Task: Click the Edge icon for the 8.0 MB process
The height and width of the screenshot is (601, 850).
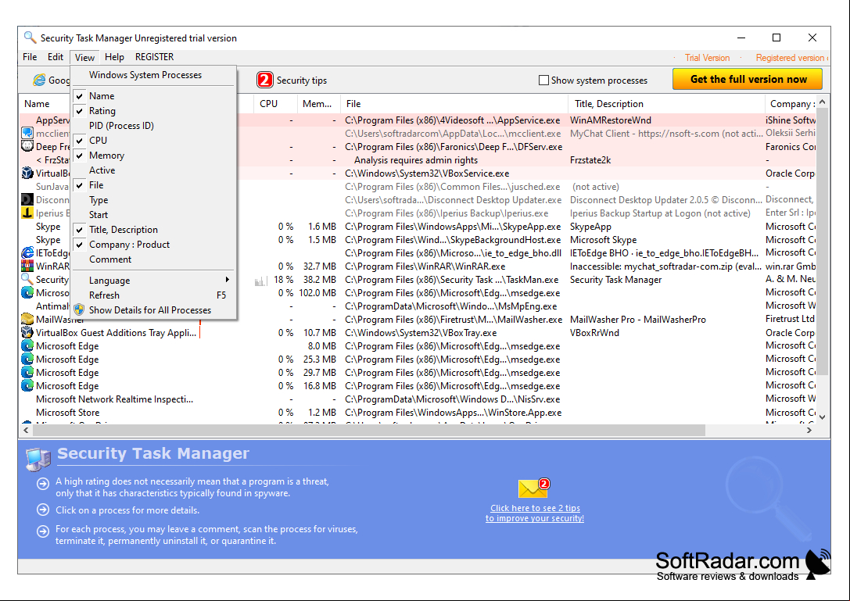Action: 27,345
